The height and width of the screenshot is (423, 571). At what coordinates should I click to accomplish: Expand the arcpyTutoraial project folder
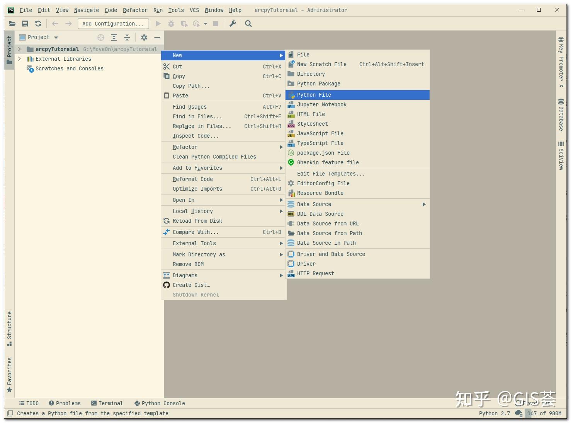pyautogui.click(x=19, y=49)
